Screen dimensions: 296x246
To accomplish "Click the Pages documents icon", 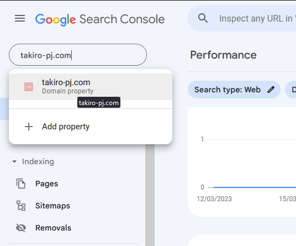I will 21,184.
